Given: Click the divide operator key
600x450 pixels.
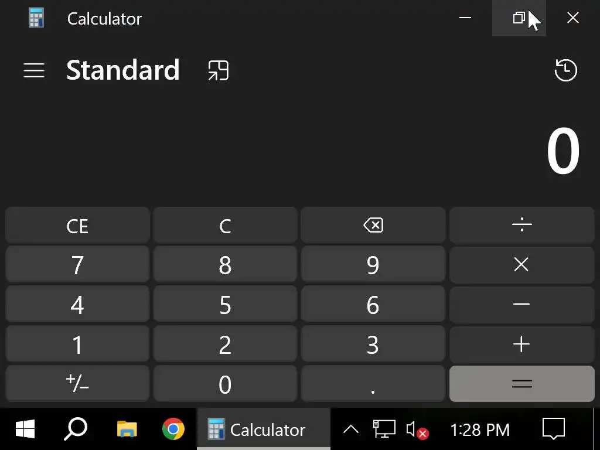Looking at the screenshot, I should 521,225.
